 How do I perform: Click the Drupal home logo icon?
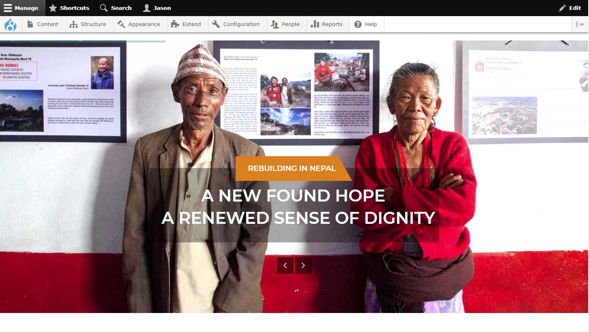[10, 24]
